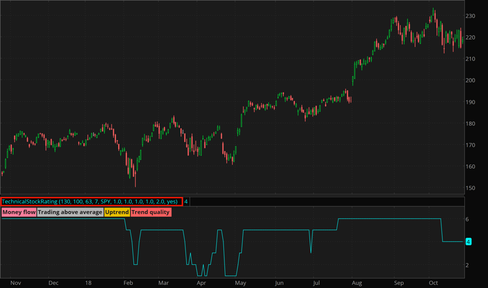Click the 170 price axis label

pos(471,145)
